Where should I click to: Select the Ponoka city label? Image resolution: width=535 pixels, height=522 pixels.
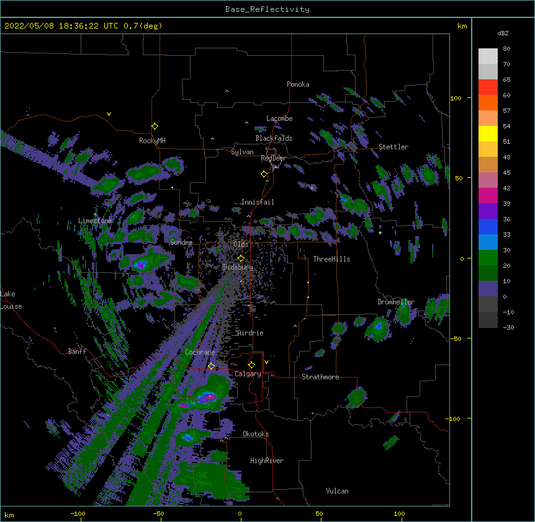(x=298, y=84)
